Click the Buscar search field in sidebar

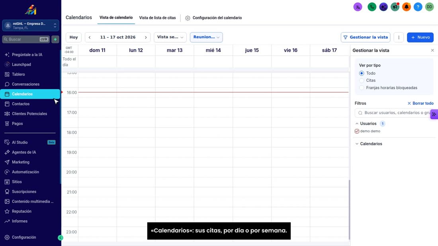(x=26, y=39)
